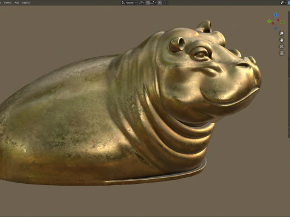Screen dimensions: 290x217
Task: Click the zoom view magnifier icon
Action: pos(282,33)
